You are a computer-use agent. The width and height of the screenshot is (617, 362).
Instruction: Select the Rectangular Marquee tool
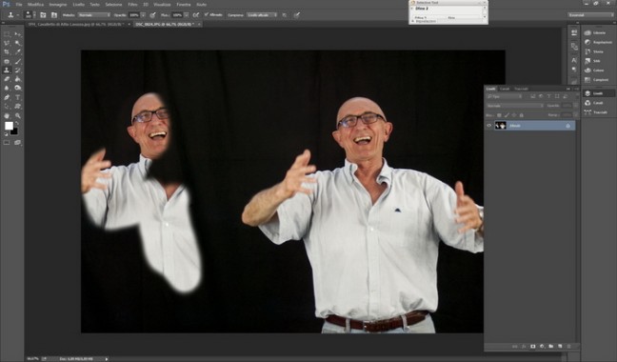[x=7, y=34]
